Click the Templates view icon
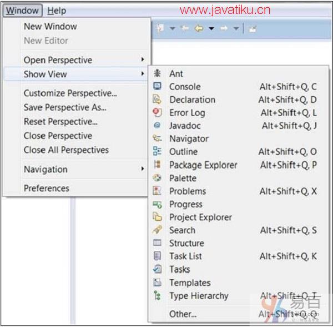This screenshot has height=327, width=333. [158, 283]
